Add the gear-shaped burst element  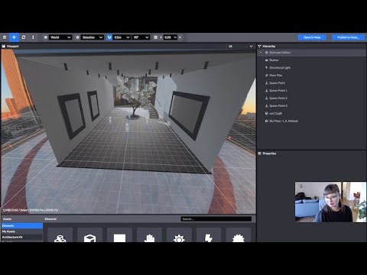239,235
